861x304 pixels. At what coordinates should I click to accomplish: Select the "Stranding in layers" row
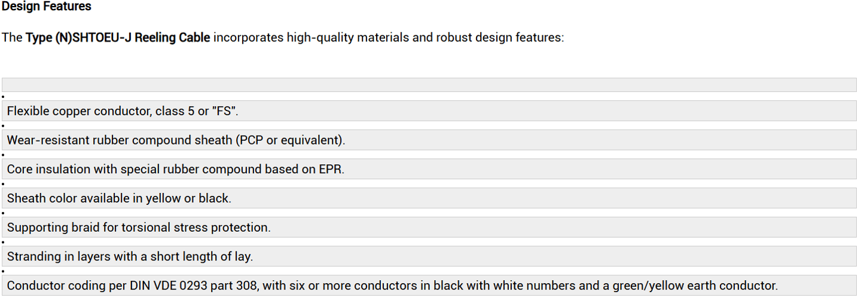[429, 256]
